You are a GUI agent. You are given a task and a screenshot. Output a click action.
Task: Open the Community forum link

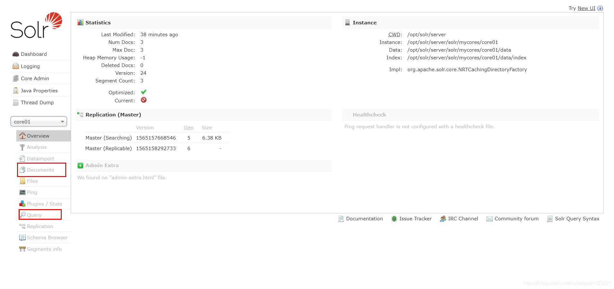pos(516,219)
